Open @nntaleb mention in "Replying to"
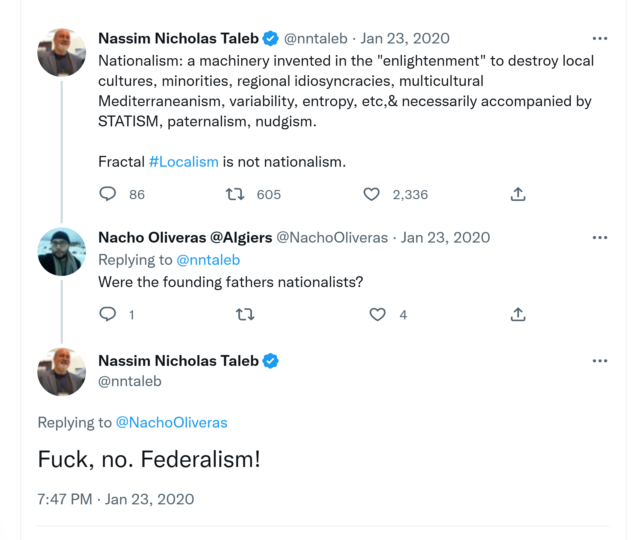The image size is (642, 540). [x=208, y=260]
